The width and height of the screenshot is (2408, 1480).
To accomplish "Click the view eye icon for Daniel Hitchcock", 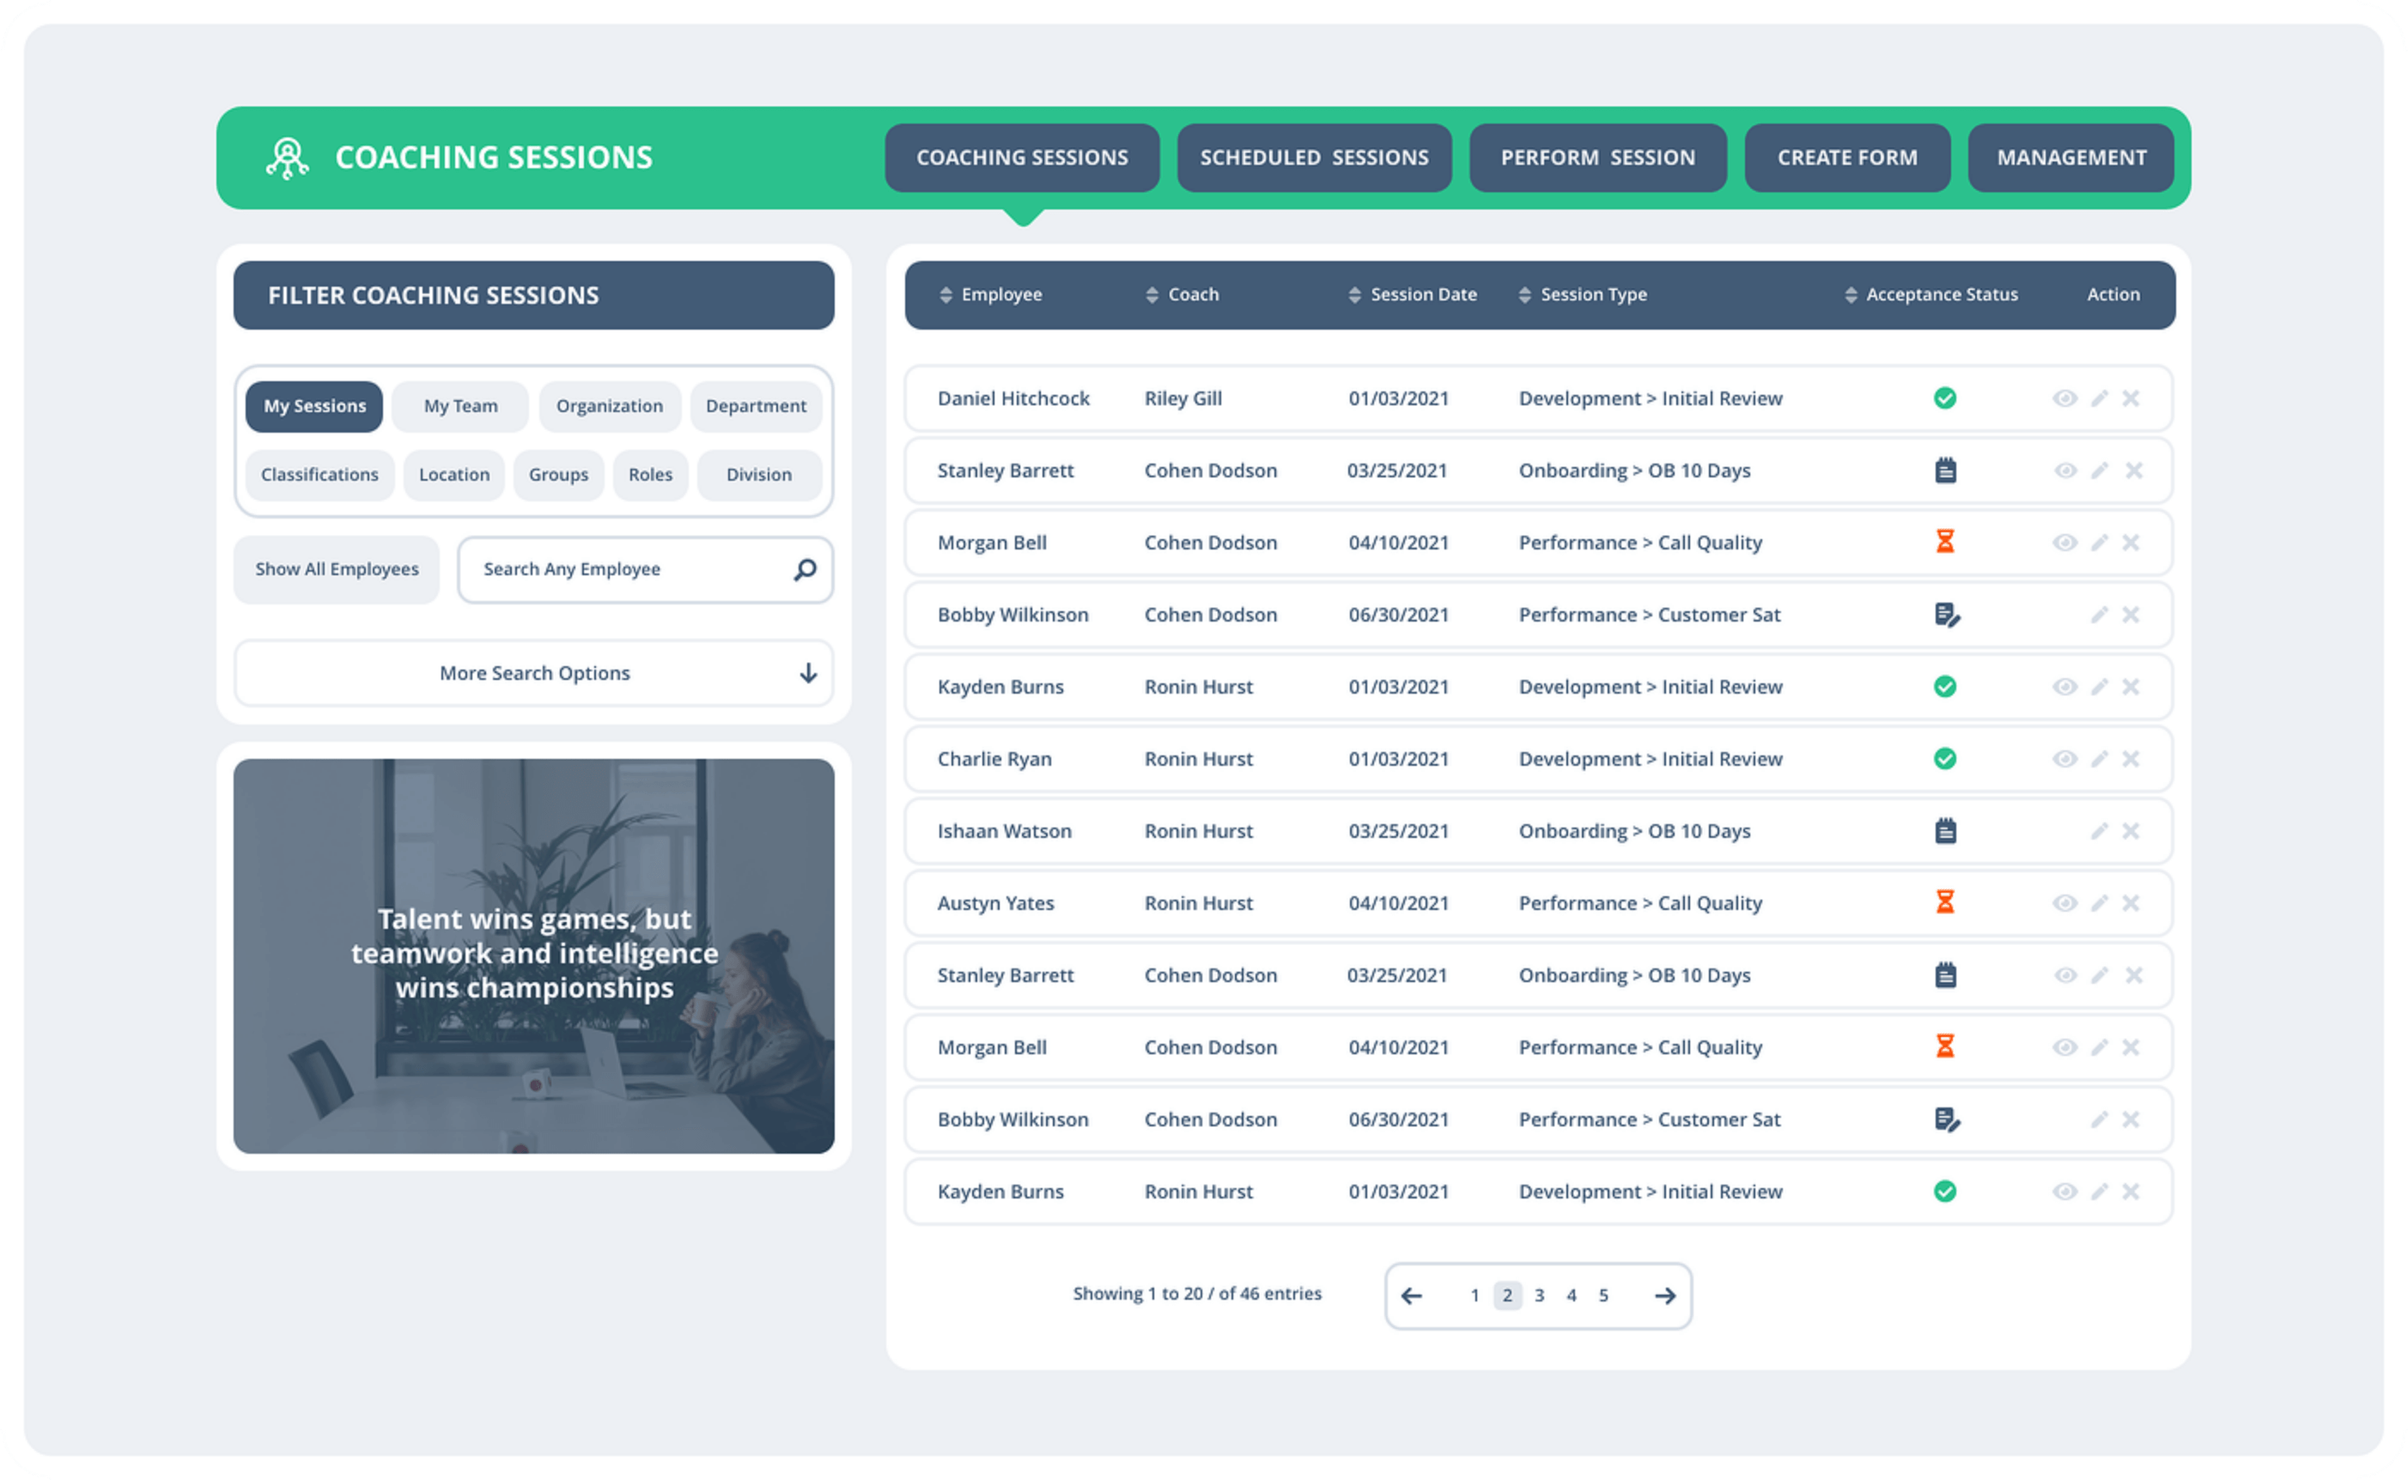I will pyautogui.click(x=2064, y=398).
